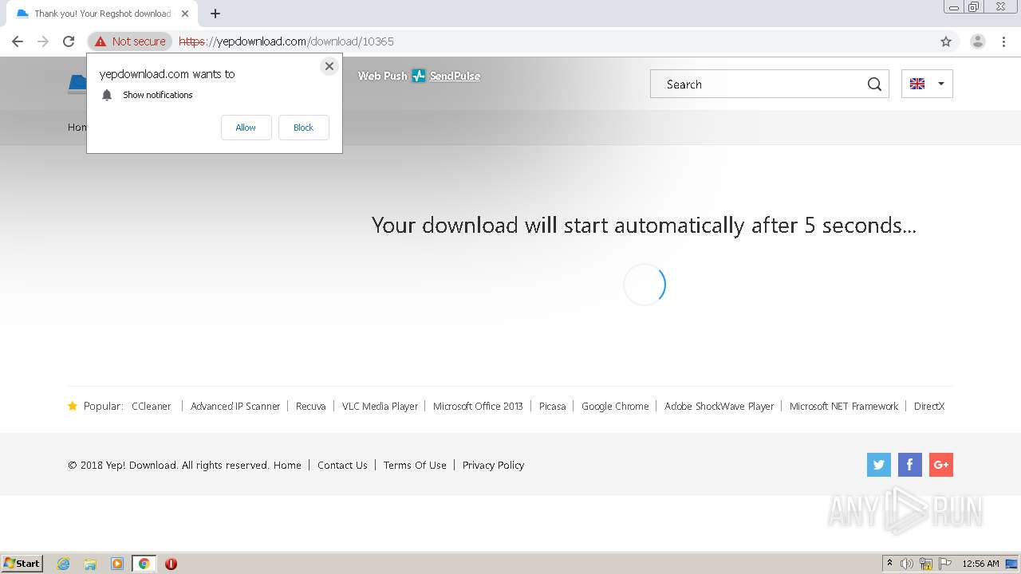
Task: Close the Regshot download tab
Action: (x=185, y=14)
